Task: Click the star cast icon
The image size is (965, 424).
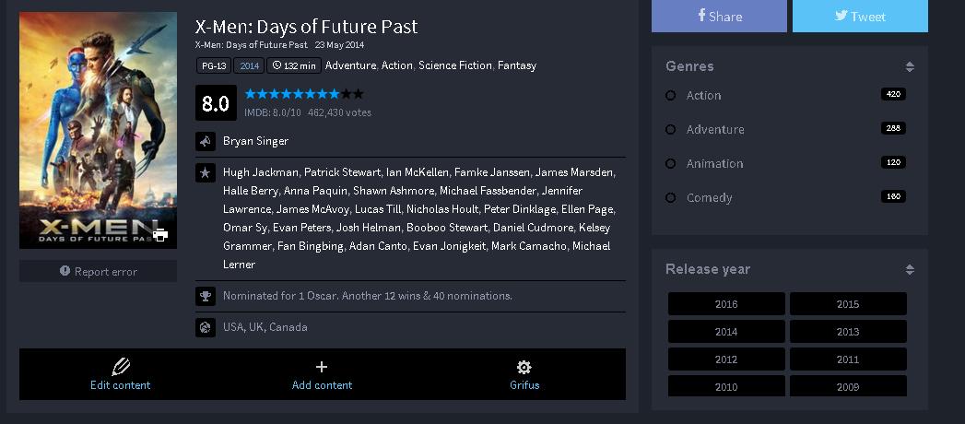Action: coord(205,172)
